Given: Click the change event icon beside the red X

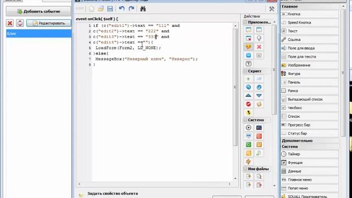Looking at the screenshot, I should (x=20, y=23).
